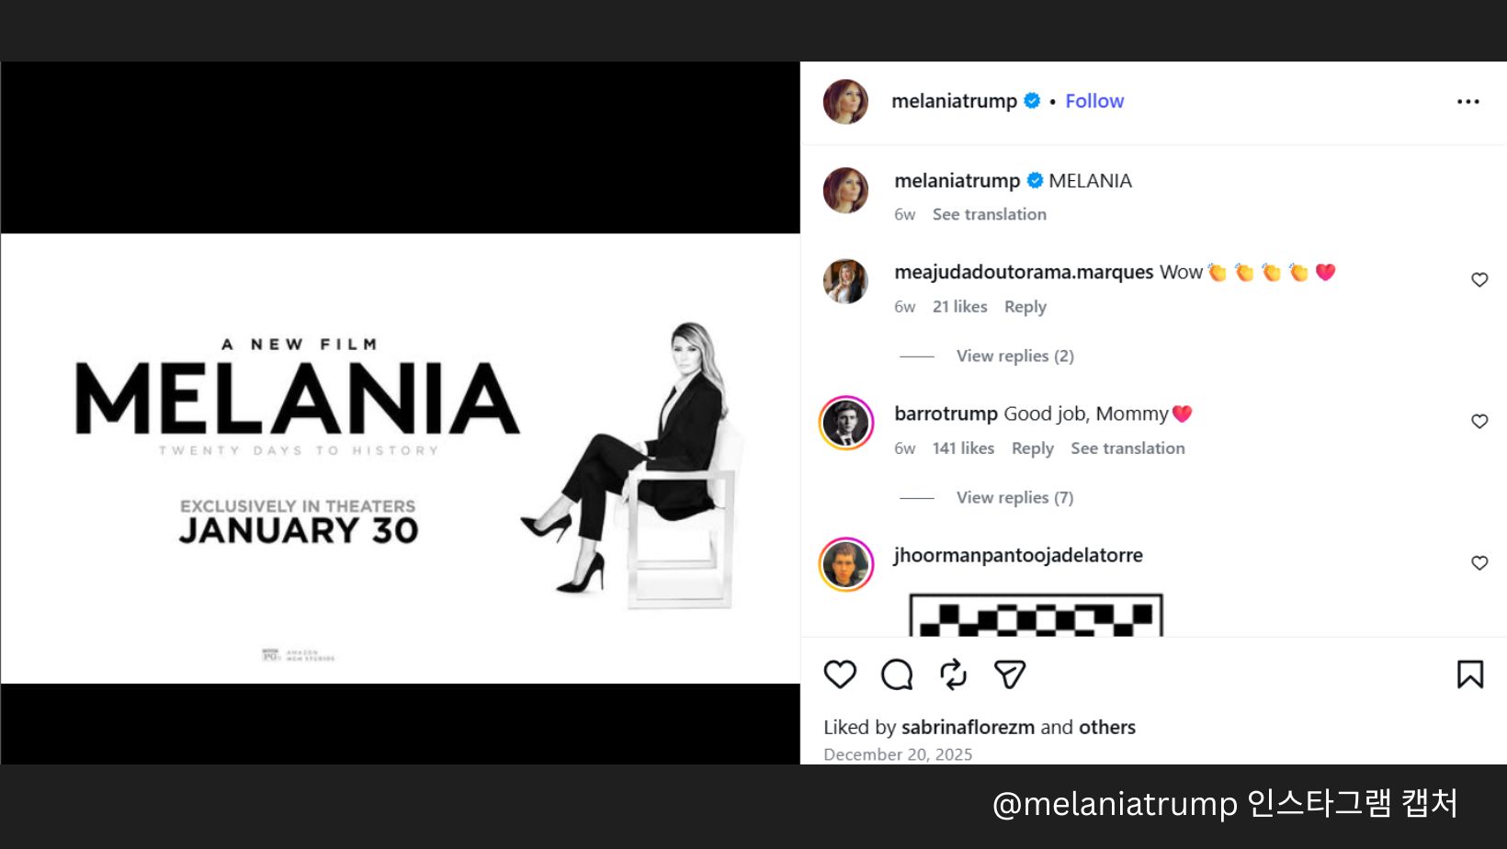The height and width of the screenshot is (849, 1507).
Task: Like the meajudadoutorama.marques comment
Action: click(x=1479, y=279)
